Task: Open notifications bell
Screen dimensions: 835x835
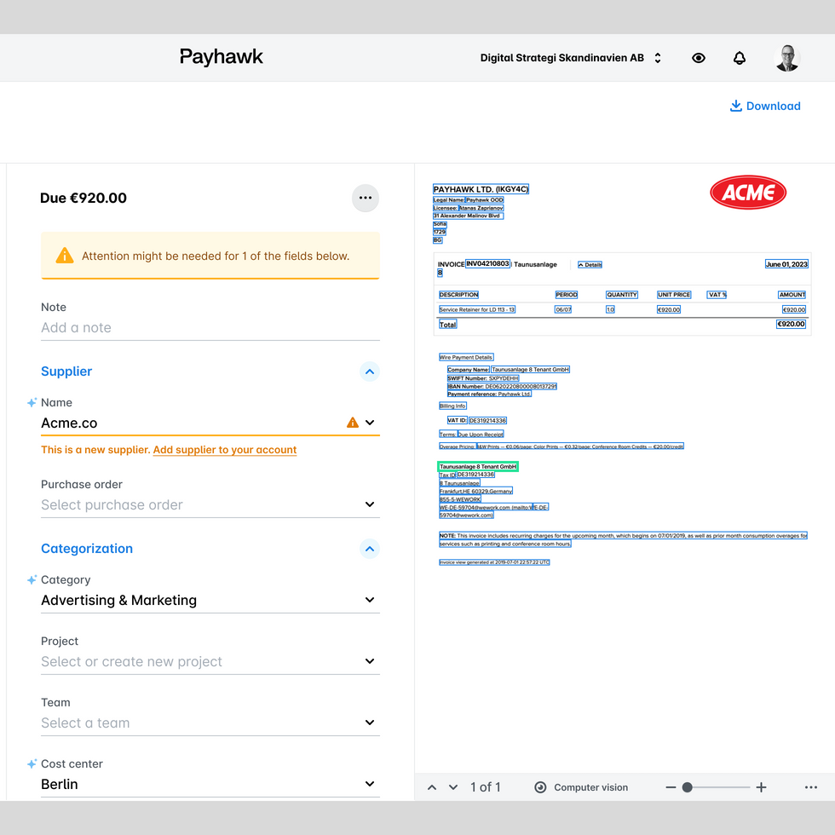Action: click(x=740, y=58)
